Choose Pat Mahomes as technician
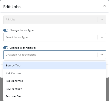The width and height of the screenshot is (109, 101). click(x=55, y=81)
